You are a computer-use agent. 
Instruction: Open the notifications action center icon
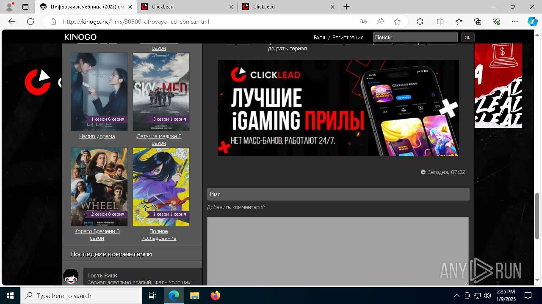(528, 296)
